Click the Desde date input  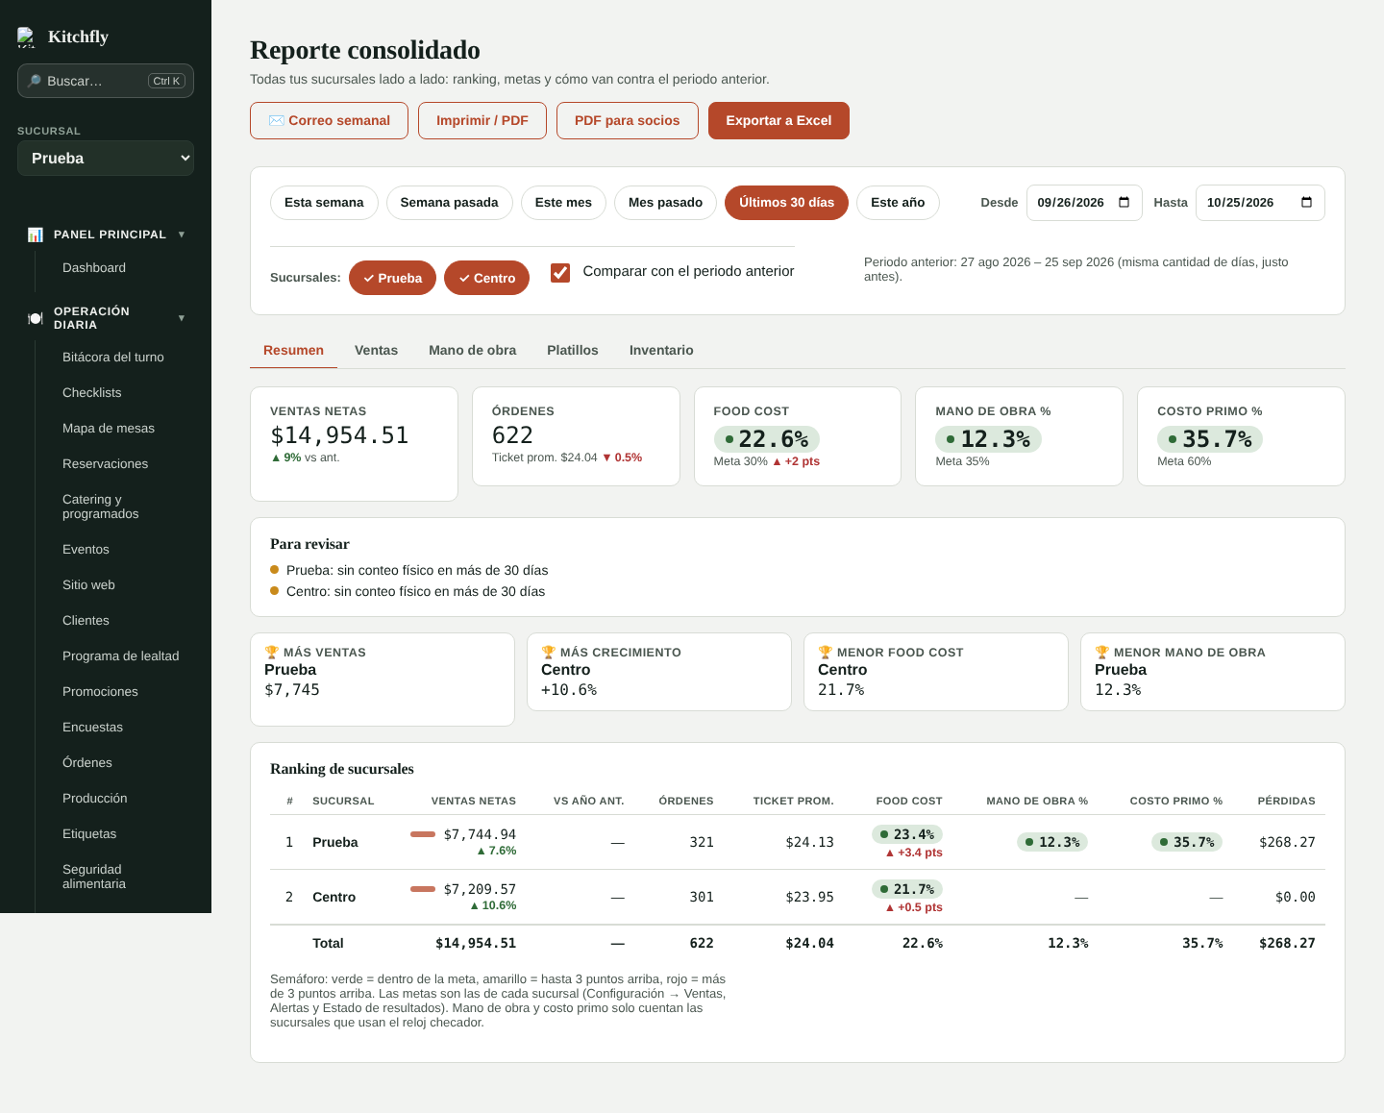tap(1084, 203)
